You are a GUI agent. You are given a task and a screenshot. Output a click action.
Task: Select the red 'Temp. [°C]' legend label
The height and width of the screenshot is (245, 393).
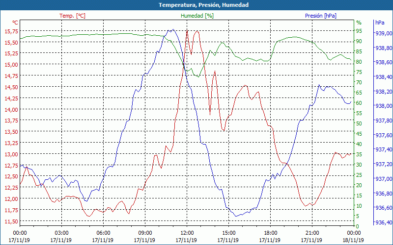[x=72, y=16]
